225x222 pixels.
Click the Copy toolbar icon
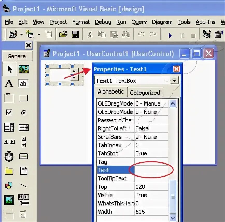click(x=102, y=34)
